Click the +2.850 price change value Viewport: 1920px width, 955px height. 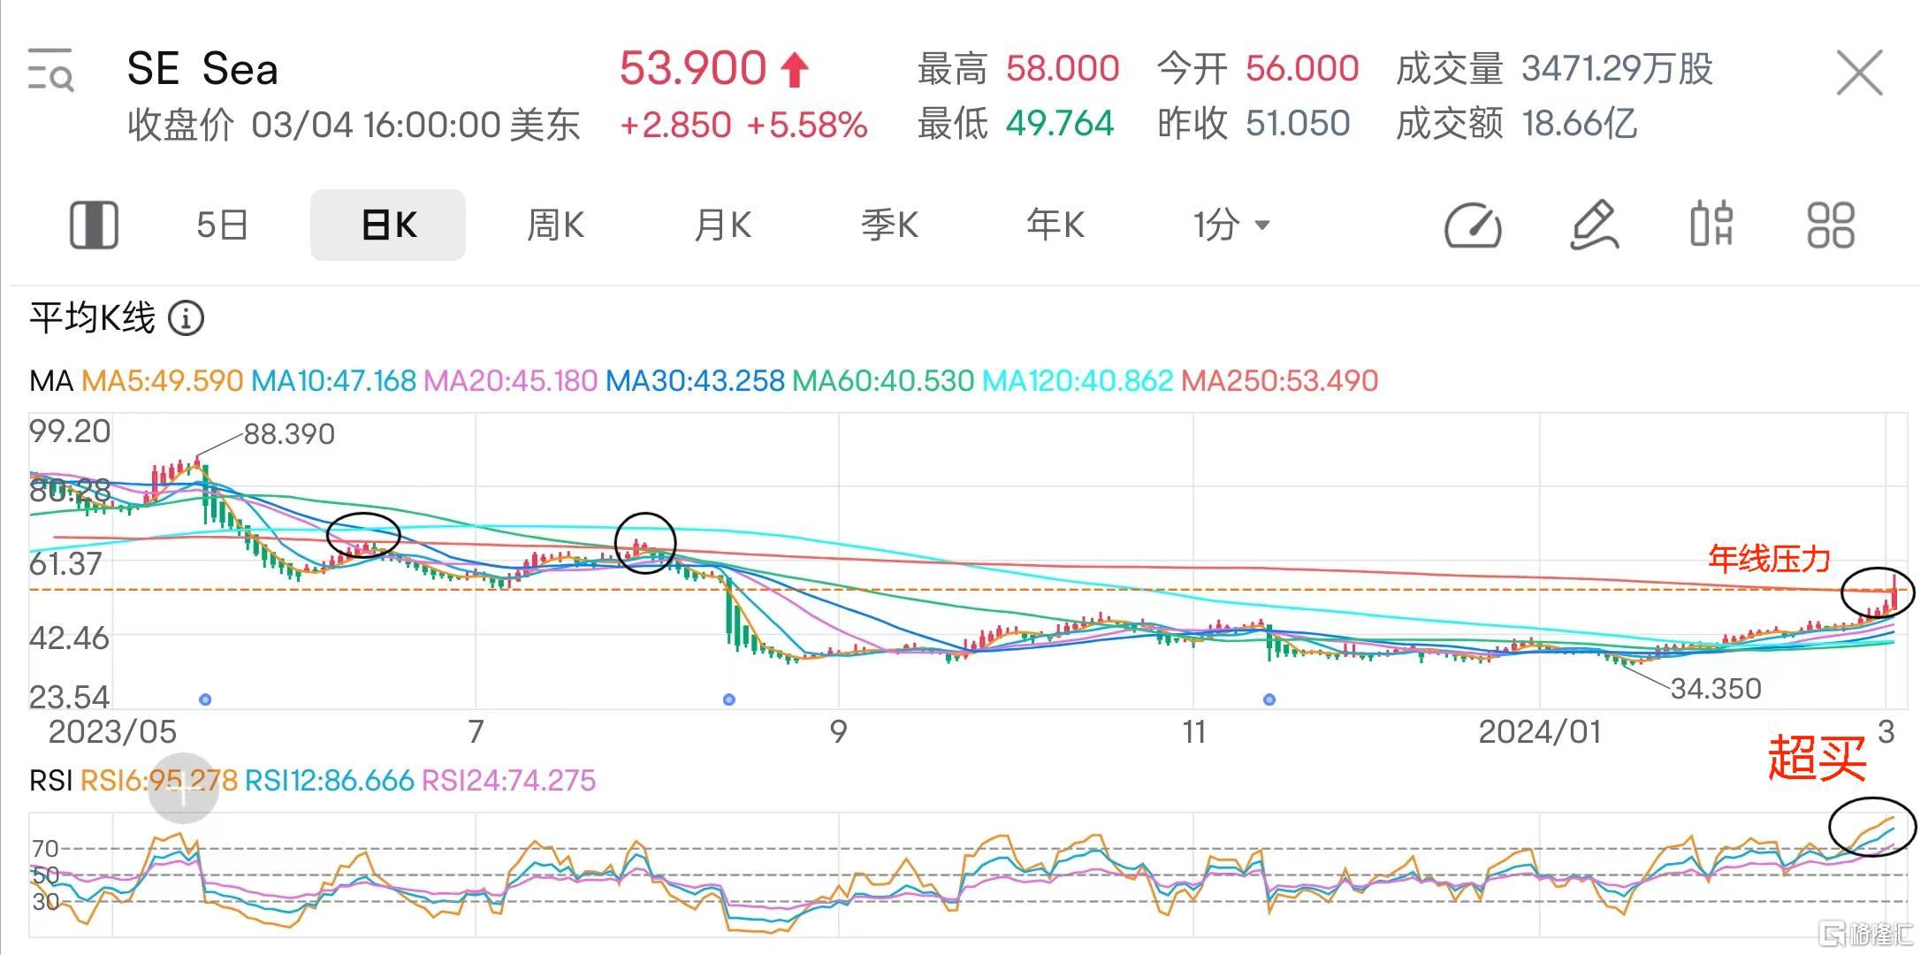coord(675,126)
